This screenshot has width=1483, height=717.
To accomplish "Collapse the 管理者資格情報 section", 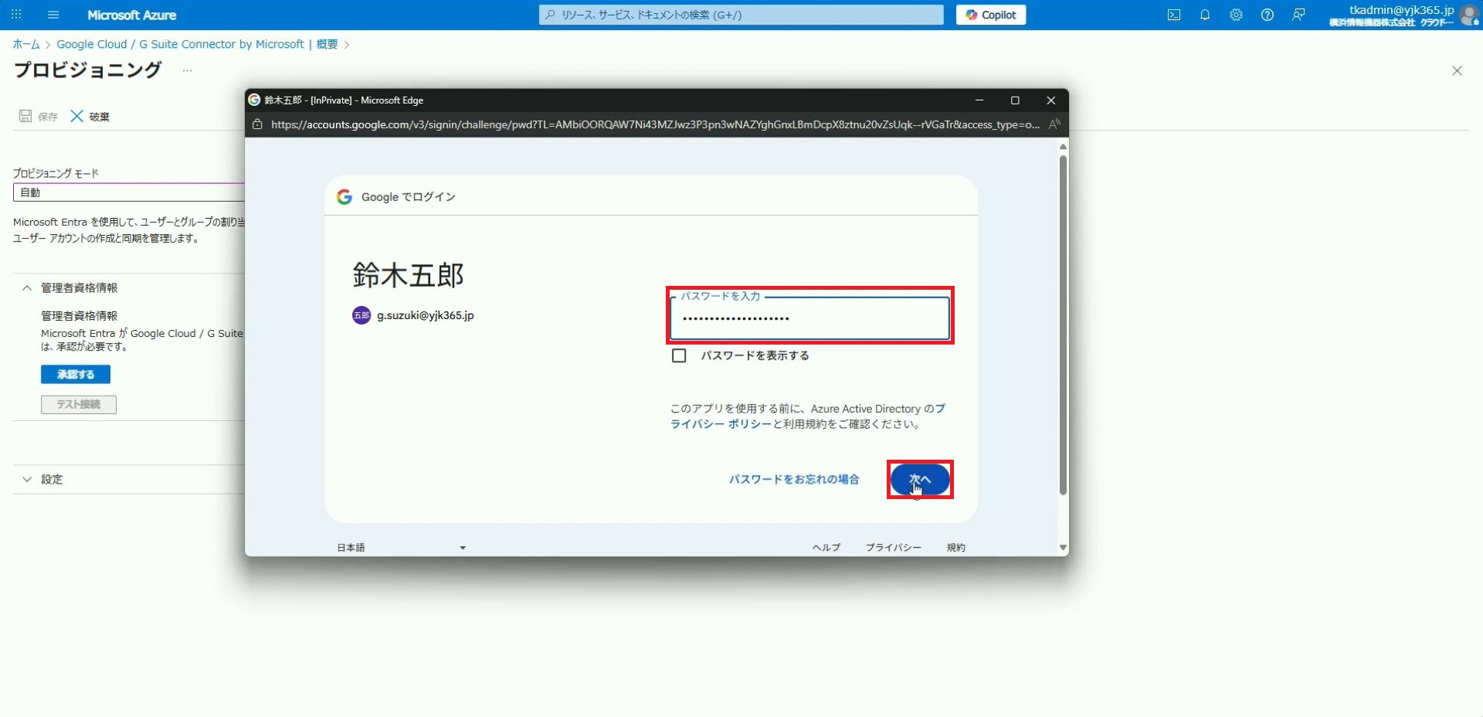I will click(28, 287).
